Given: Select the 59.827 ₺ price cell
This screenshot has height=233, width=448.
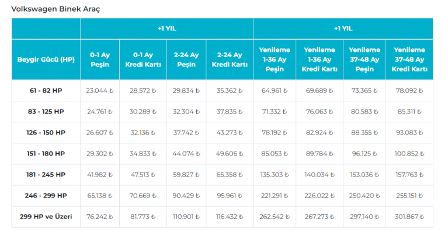Looking at the screenshot, I should [186, 175].
